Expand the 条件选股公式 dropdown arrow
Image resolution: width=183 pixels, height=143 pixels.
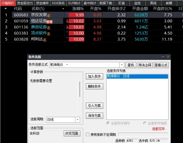point(122,65)
